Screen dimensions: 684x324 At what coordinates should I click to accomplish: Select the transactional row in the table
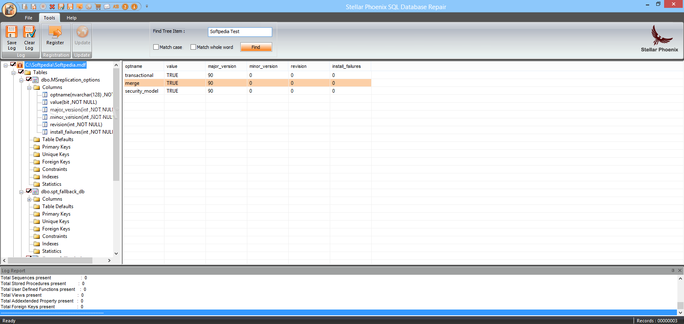pos(247,75)
